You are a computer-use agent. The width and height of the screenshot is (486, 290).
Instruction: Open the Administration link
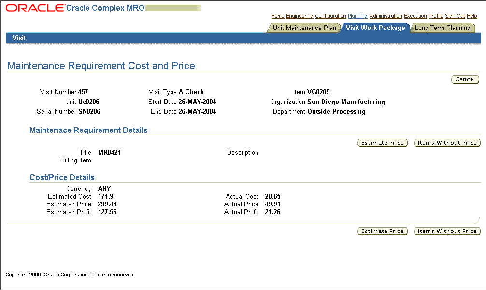[x=386, y=16]
